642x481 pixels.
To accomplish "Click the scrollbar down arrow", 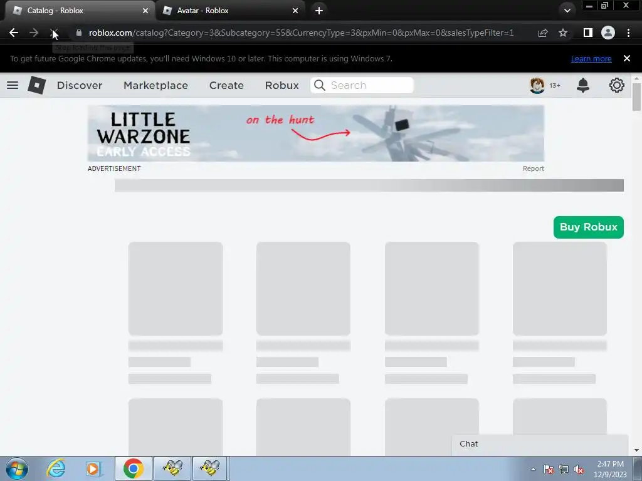I will pyautogui.click(x=636, y=450).
